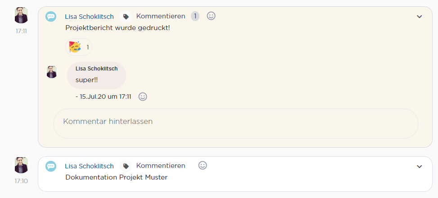This screenshot has width=438, height=198.
Task: Add emoji reaction to Dokumentation Projekt Muster post
Action: click(x=203, y=165)
